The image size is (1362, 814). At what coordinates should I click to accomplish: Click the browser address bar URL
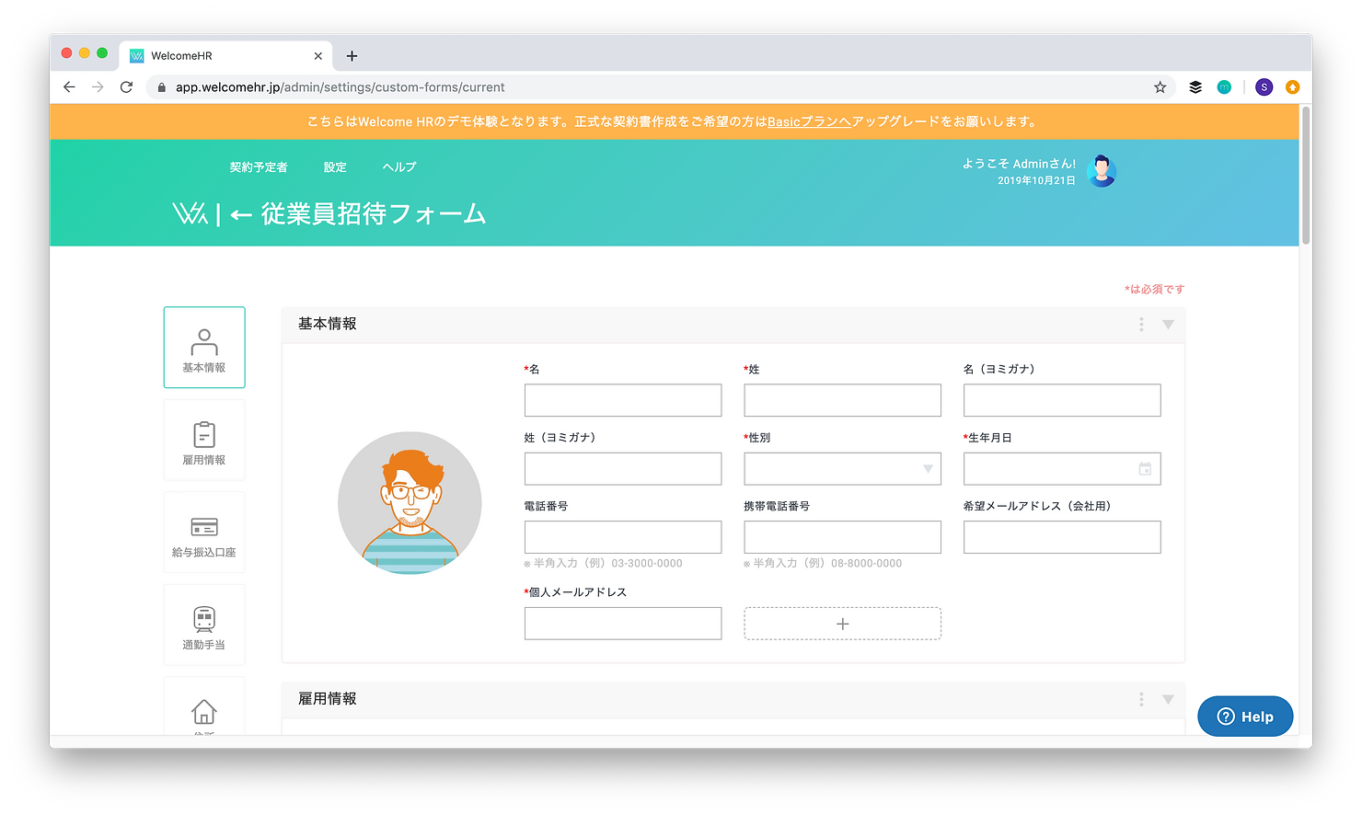click(x=340, y=87)
